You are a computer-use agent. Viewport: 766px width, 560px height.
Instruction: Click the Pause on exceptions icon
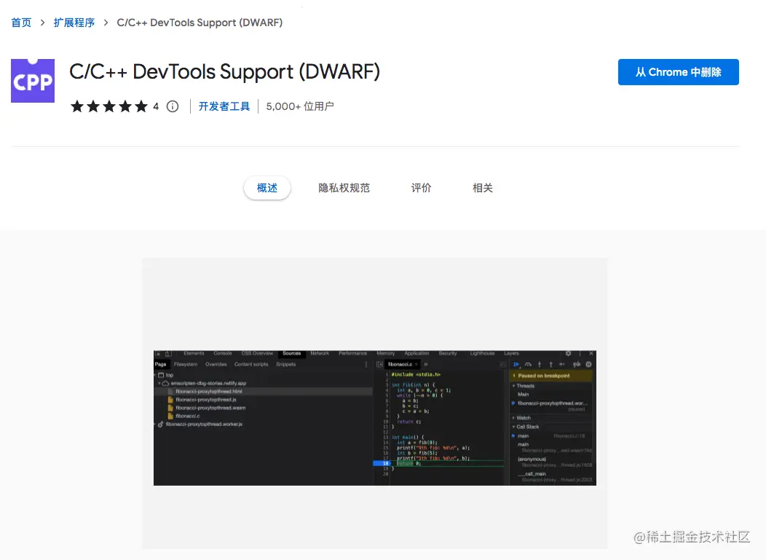coord(589,364)
